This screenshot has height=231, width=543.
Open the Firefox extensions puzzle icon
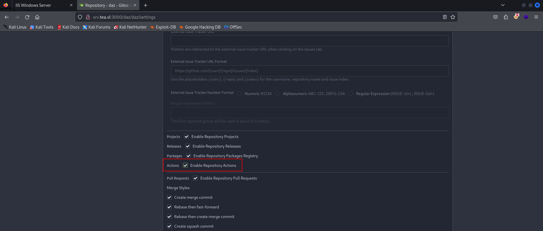506,17
